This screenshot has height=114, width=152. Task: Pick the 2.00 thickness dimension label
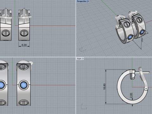[131, 95]
